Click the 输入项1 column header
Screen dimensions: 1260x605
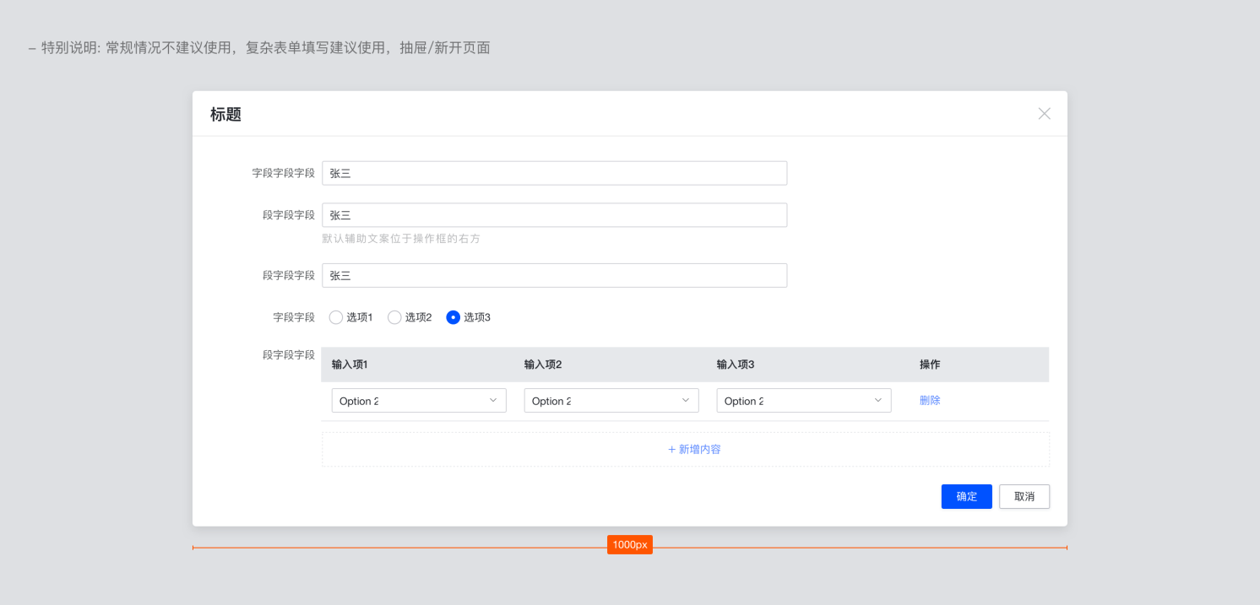(x=350, y=365)
